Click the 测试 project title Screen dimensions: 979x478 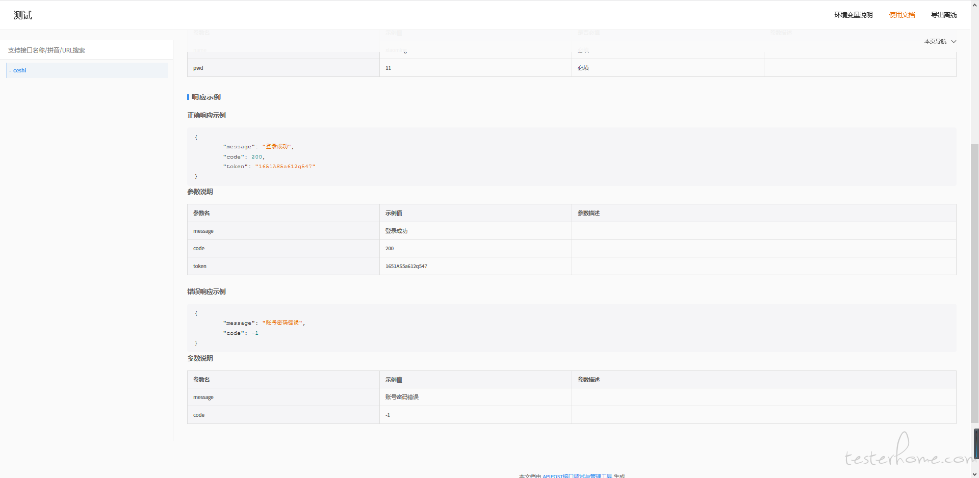(22, 15)
